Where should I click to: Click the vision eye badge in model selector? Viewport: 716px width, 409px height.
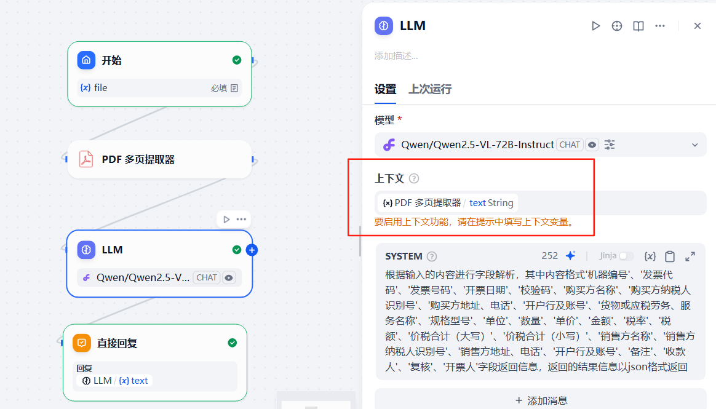tap(592, 145)
